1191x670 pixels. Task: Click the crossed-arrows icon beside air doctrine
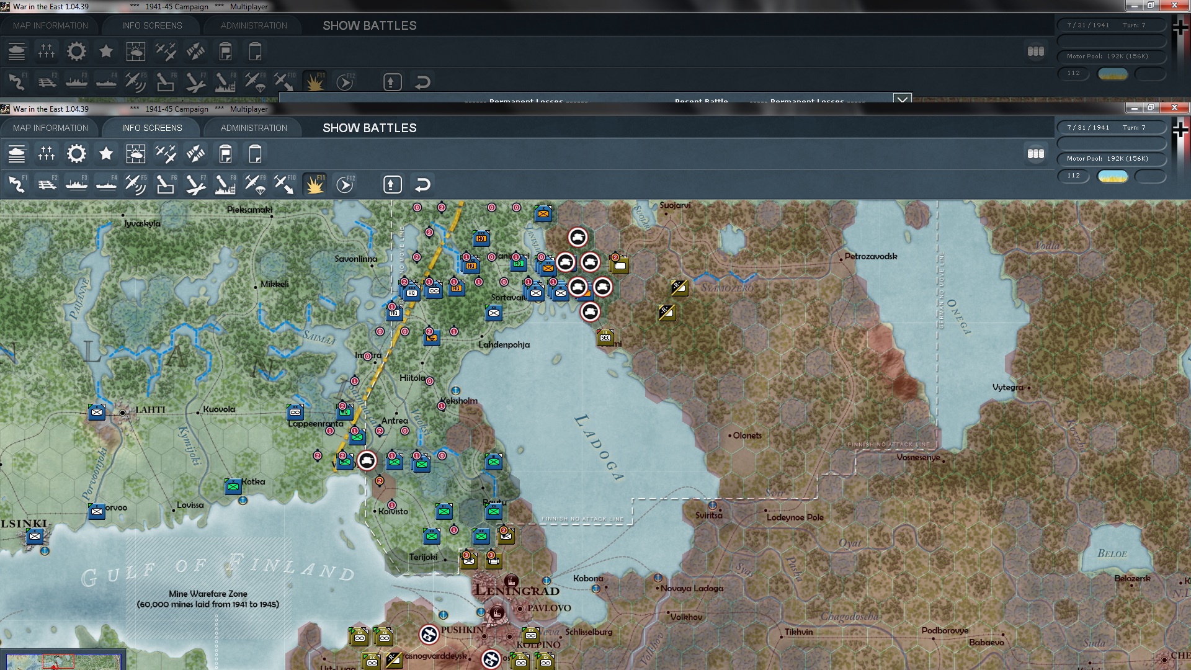tap(195, 154)
